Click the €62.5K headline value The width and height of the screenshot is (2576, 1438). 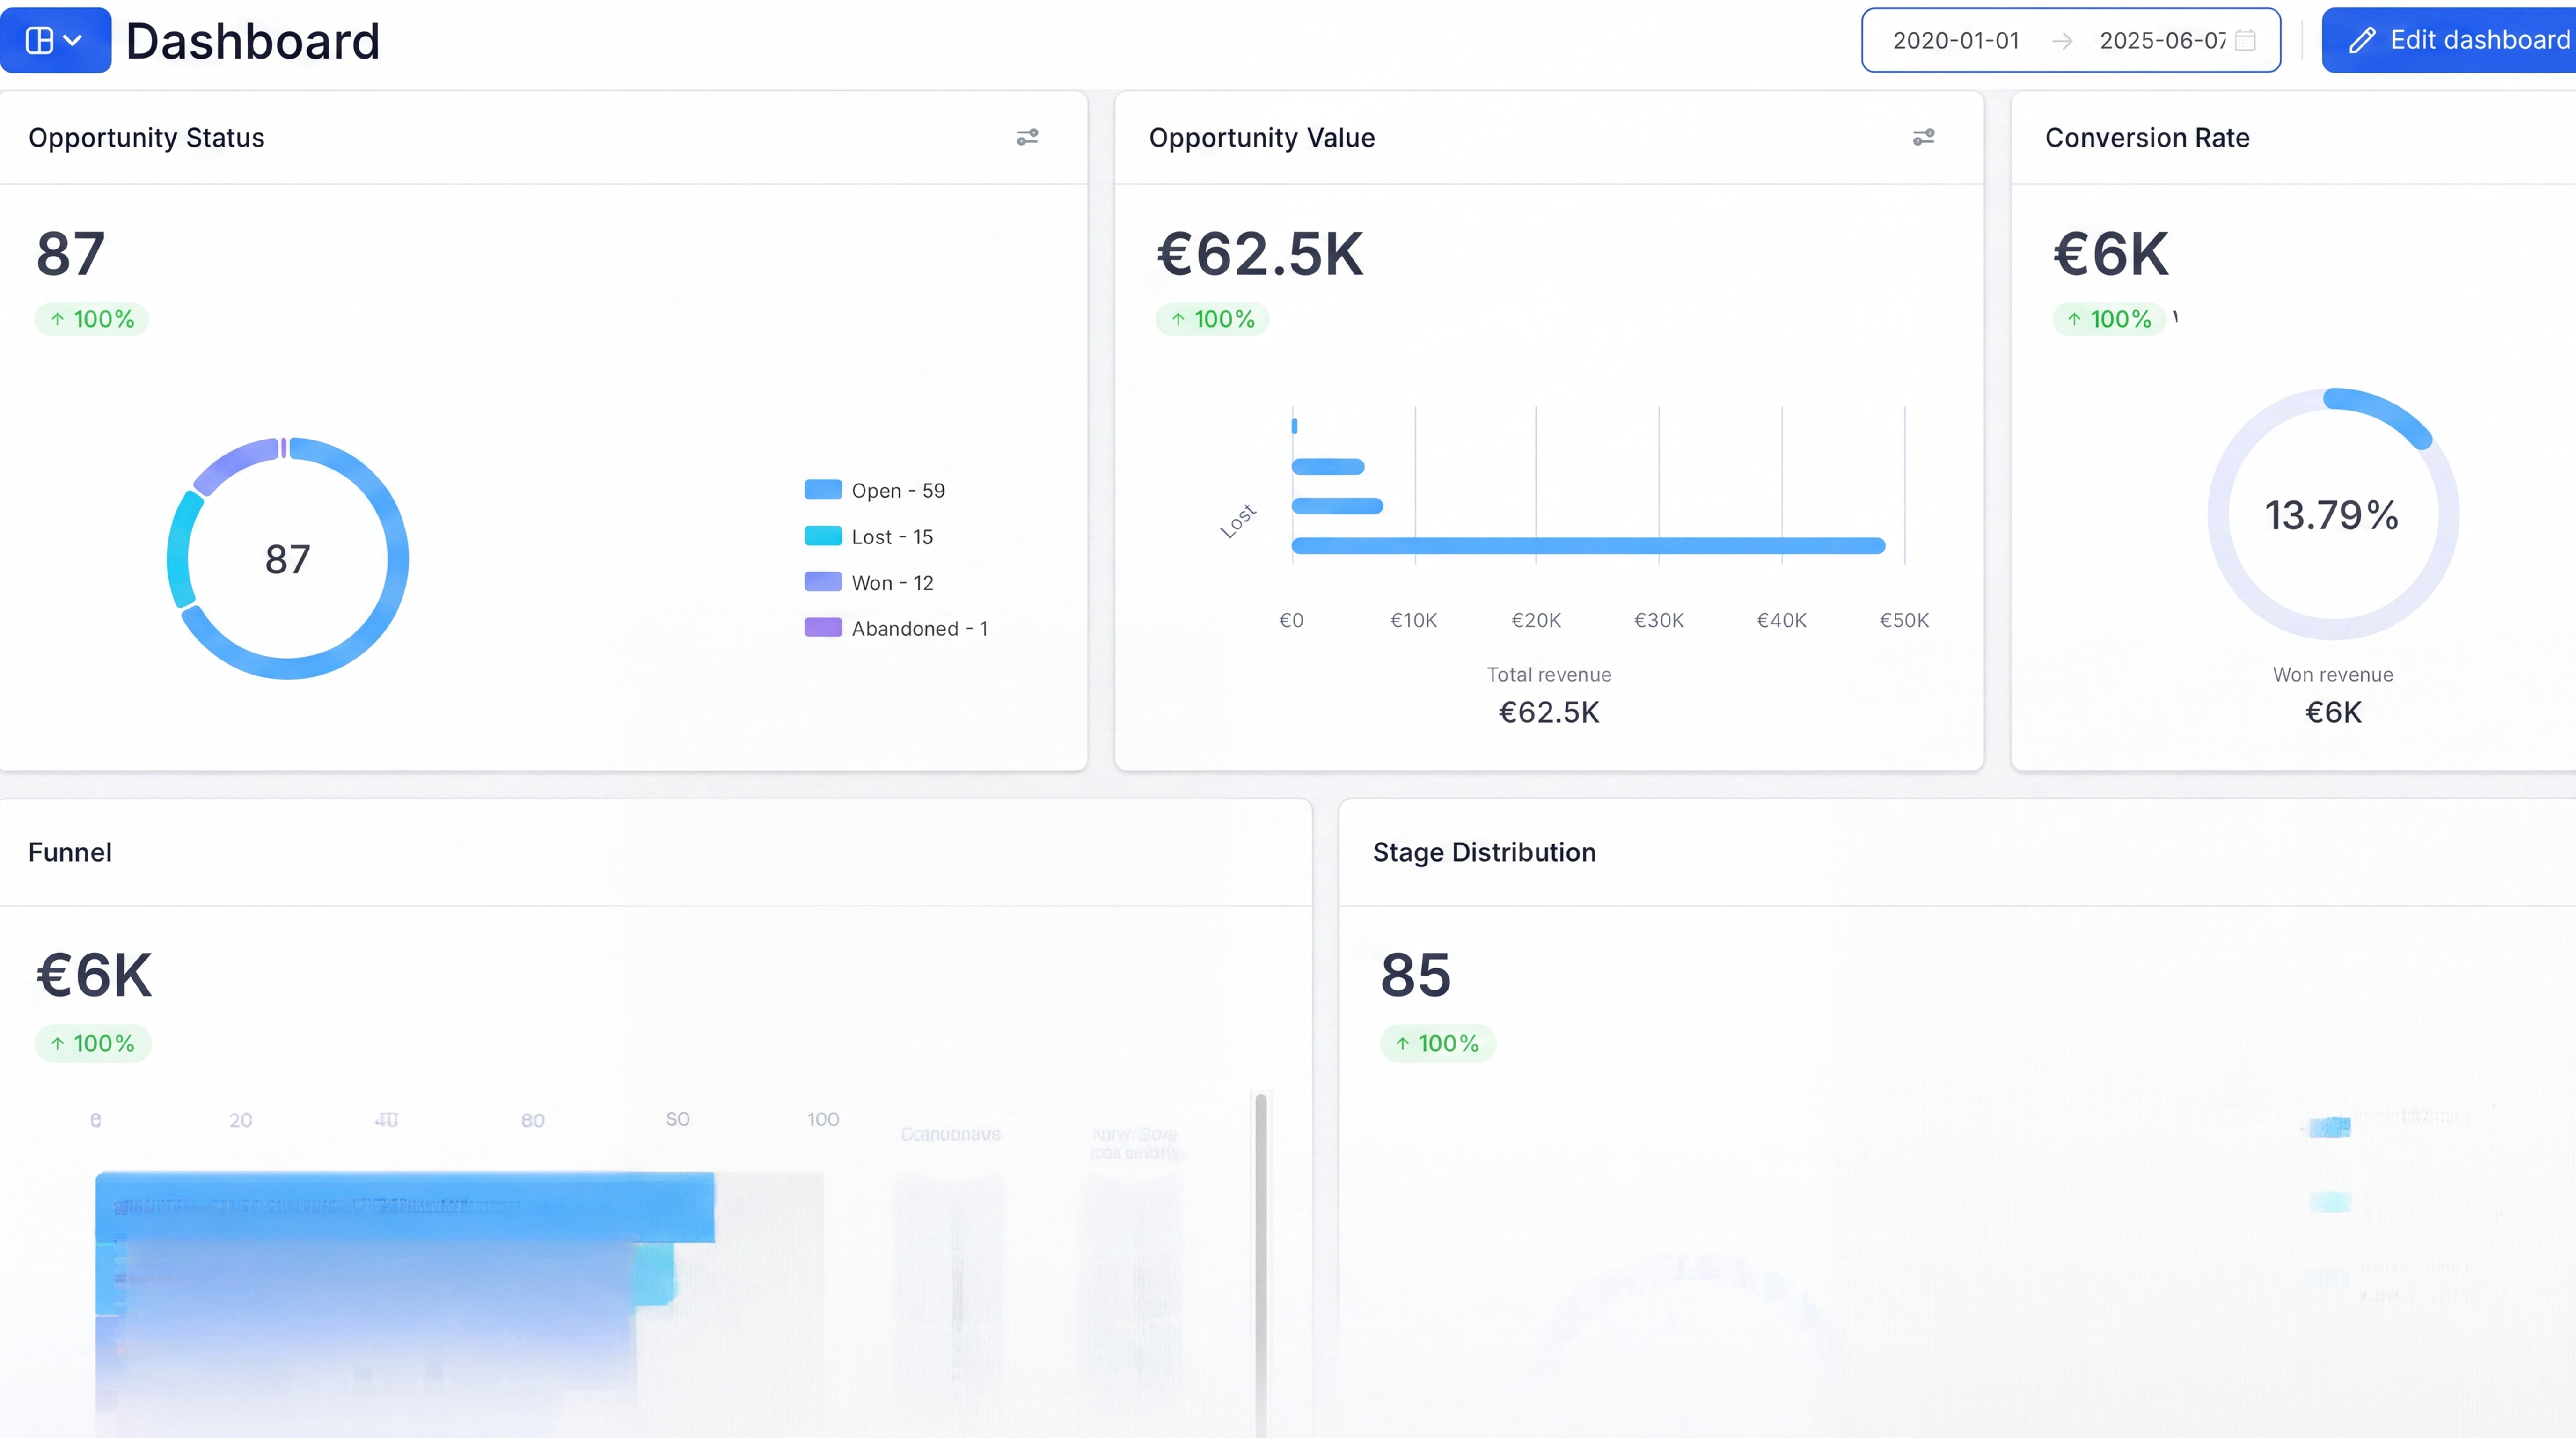1260,254
